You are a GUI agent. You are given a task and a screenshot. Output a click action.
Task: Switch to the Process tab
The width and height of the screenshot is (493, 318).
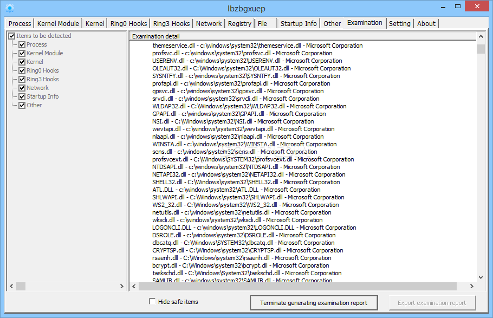coord(20,24)
